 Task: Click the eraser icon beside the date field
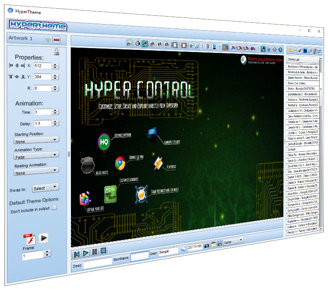click(x=184, y=249)
